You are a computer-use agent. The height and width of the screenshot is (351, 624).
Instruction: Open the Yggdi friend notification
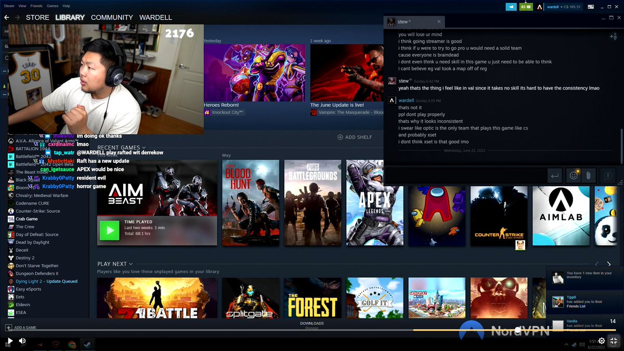[x=585, y=302]
